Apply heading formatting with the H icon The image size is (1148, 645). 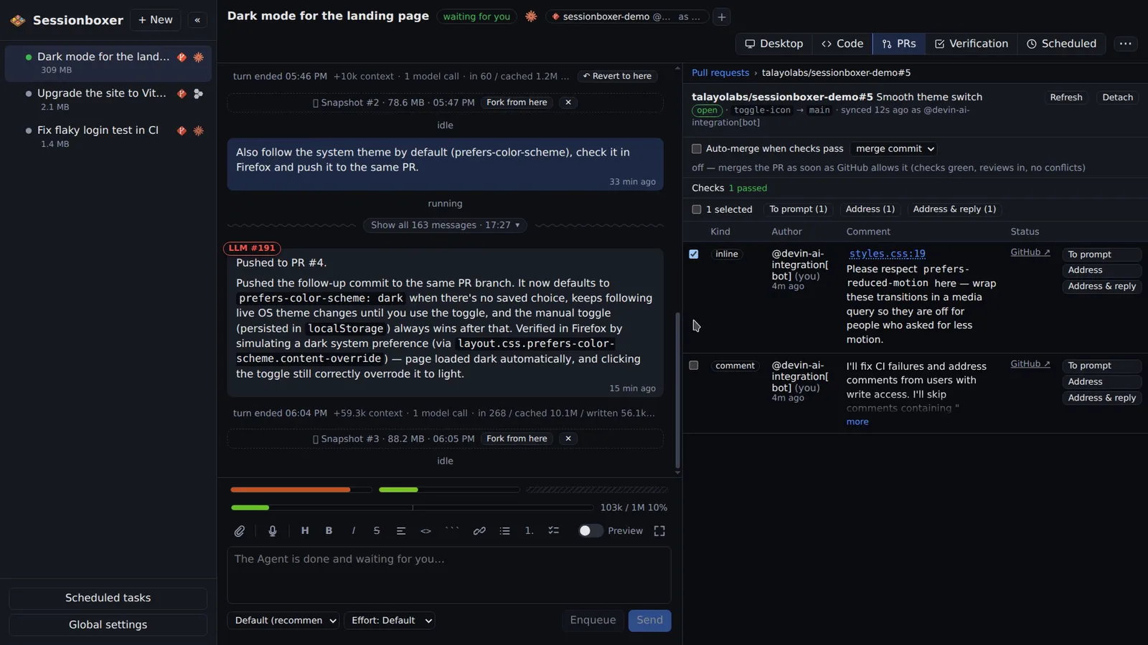[x=305, y=531]
